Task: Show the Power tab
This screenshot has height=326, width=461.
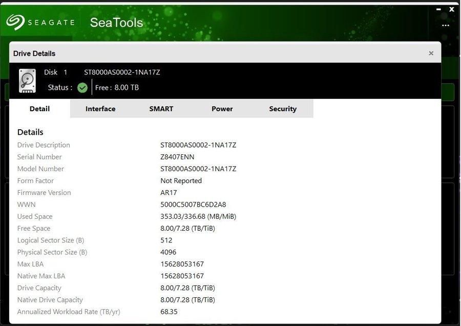Action: [x=222, y=109]
